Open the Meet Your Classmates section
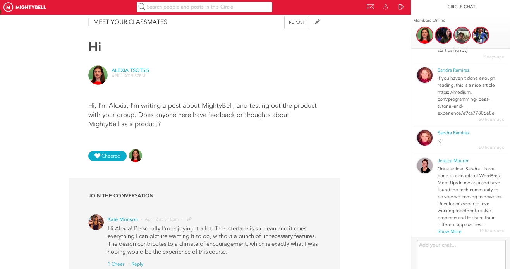This screenshot has height=269, width=510. [130, 22]
